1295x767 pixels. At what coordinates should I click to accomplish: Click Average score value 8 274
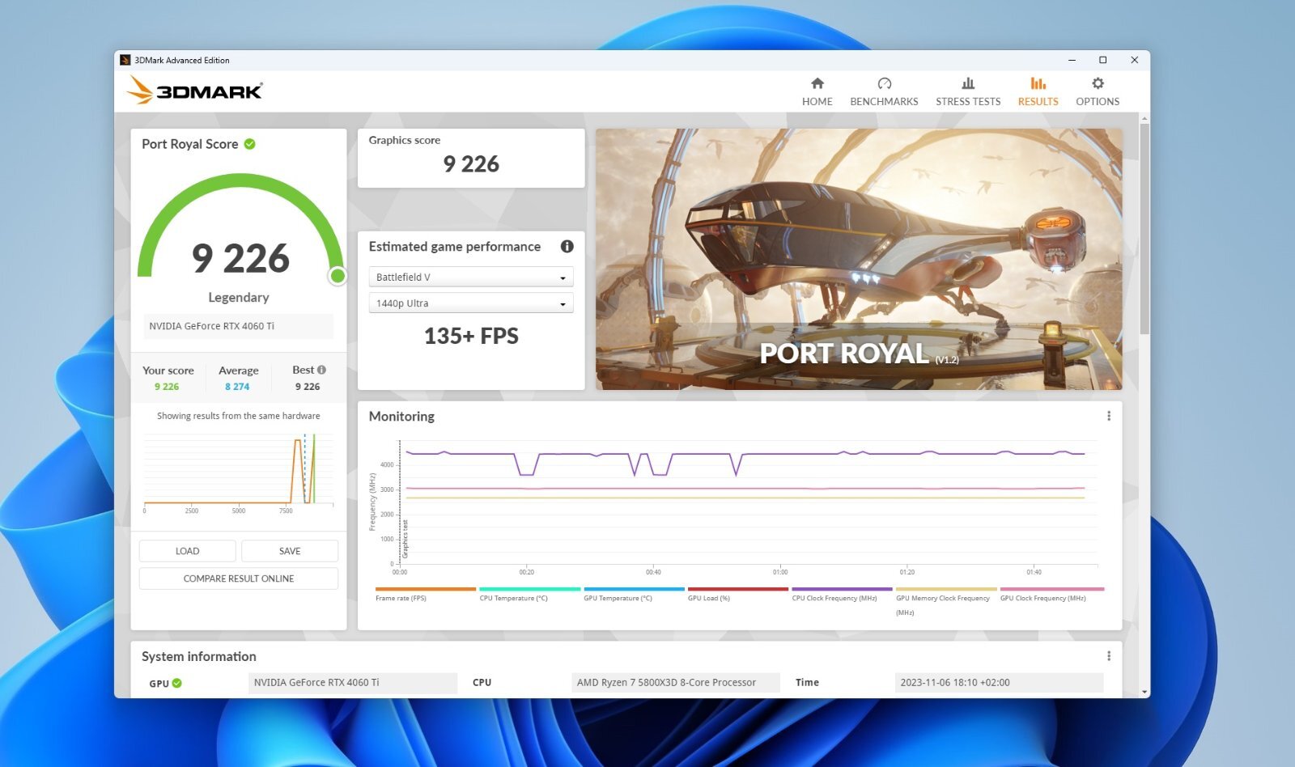coord(237,387)
